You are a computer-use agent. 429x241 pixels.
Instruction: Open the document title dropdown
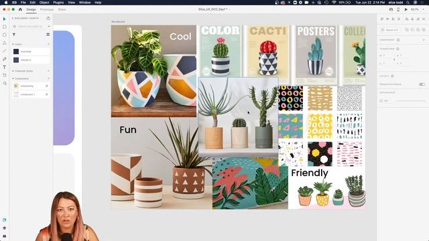[x=229, y=9]
